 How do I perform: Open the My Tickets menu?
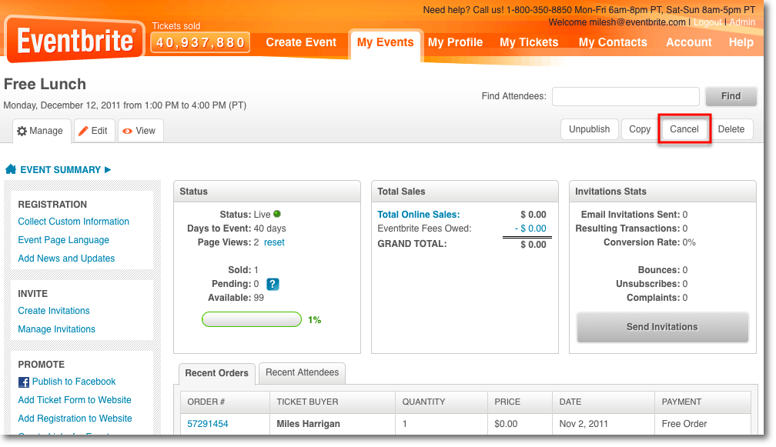[529, 42]
